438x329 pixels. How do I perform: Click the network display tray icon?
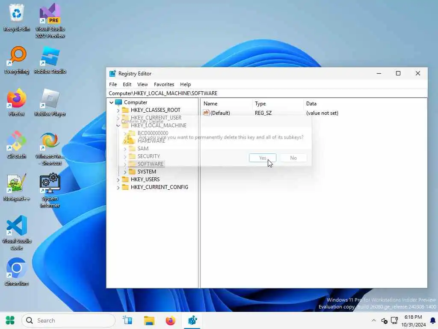[x=394, y=320]
